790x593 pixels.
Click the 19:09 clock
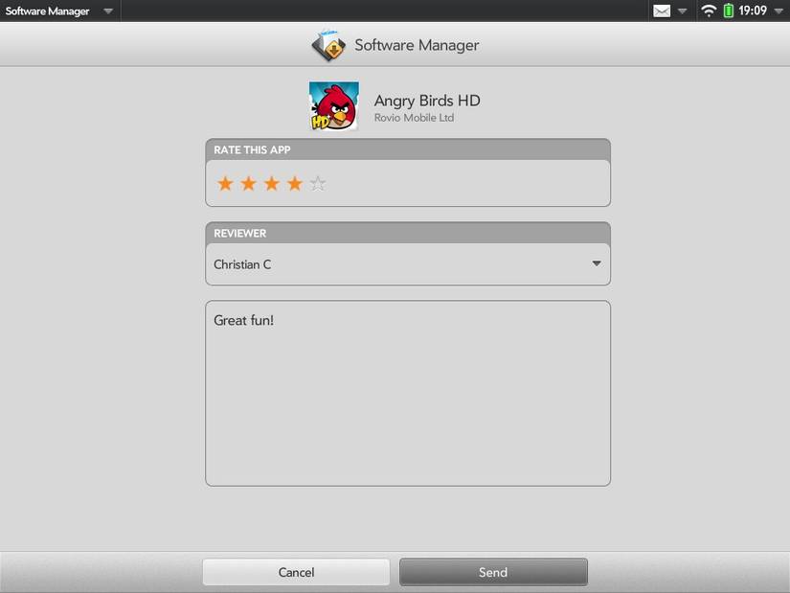753,11
